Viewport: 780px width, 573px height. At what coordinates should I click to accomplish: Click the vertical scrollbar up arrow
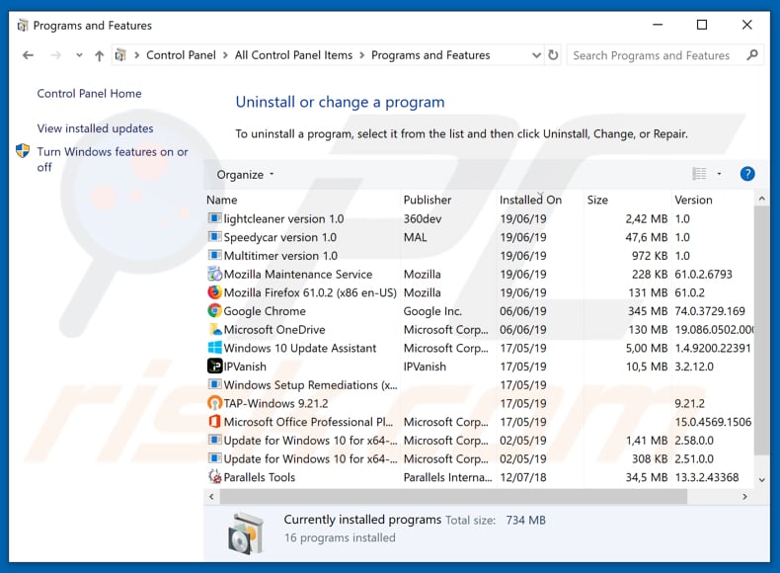click(761, 199)
